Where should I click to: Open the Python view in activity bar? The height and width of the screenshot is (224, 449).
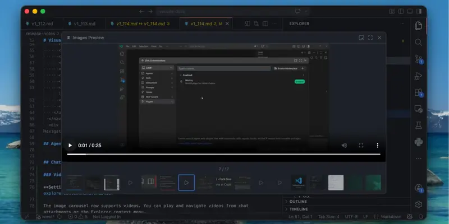(x=418, y=142)
